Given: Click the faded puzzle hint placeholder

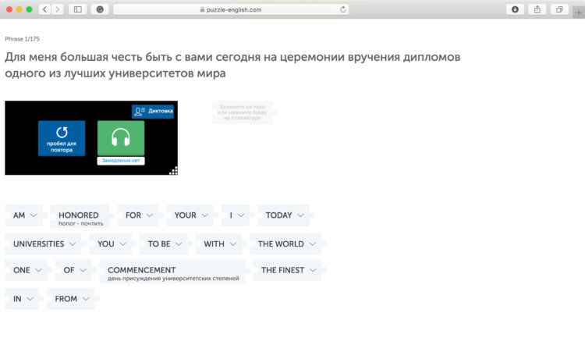Looking at the screenshot, I should 242,112.
